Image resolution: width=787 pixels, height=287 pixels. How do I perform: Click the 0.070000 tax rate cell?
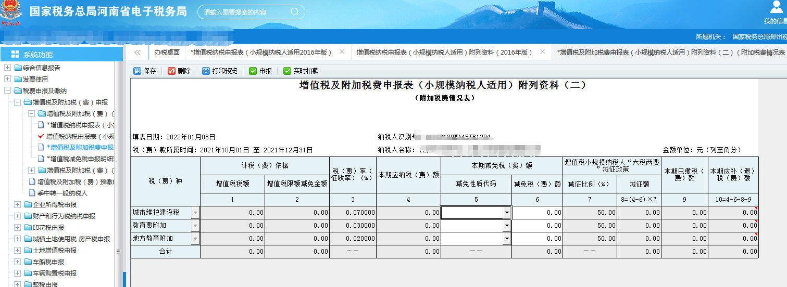[x=353, y=212]
